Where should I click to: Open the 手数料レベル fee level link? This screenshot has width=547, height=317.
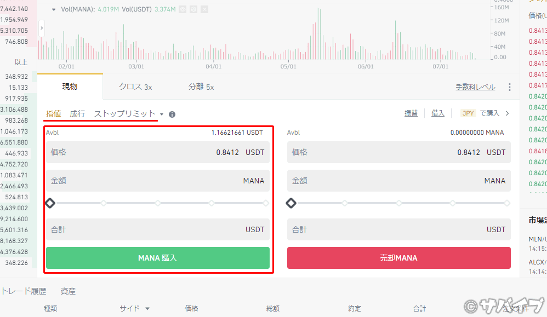click(x=475, y=87)
